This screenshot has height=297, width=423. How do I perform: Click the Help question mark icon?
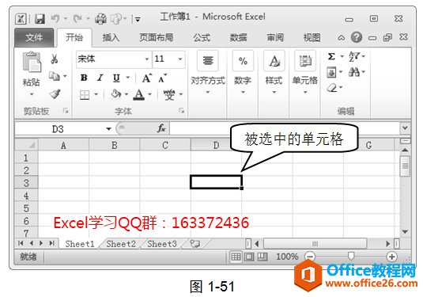pos(357,37)
